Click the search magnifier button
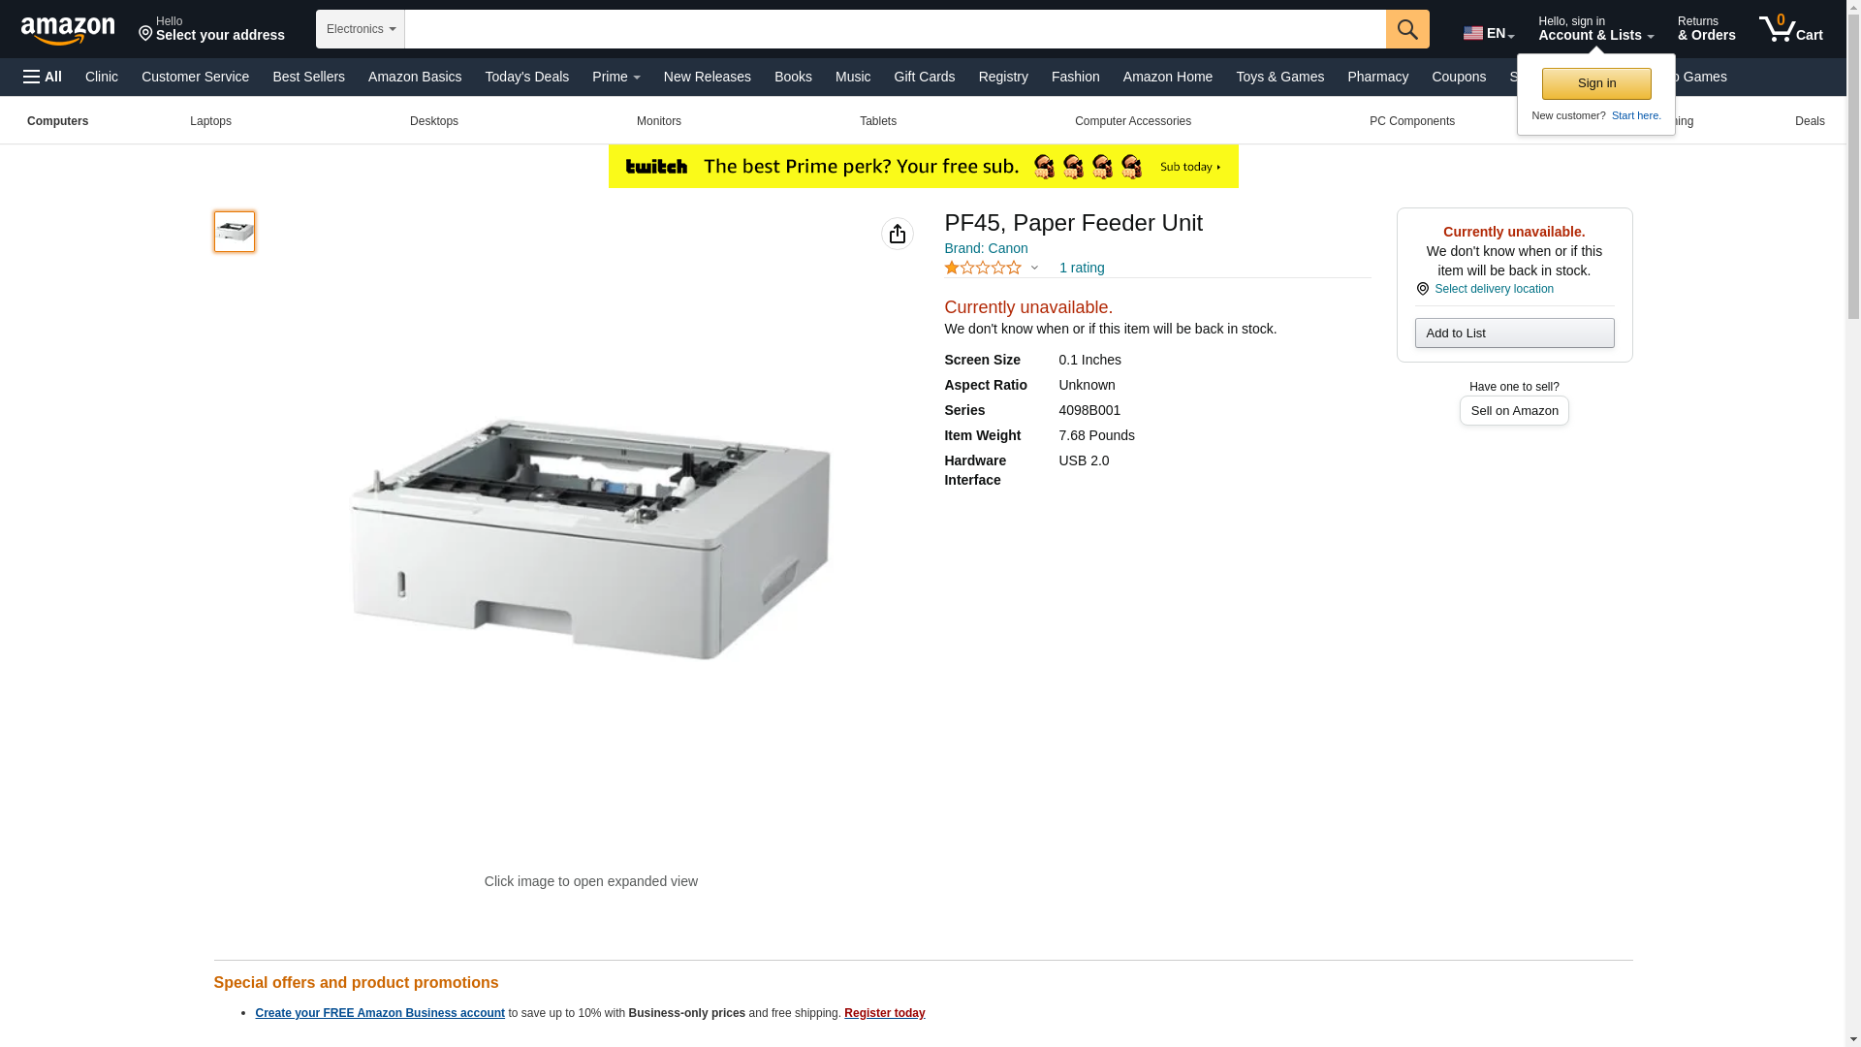 click(x=1407, y=29)
